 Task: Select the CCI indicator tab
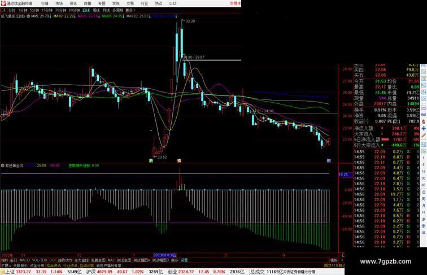[53, 260]
